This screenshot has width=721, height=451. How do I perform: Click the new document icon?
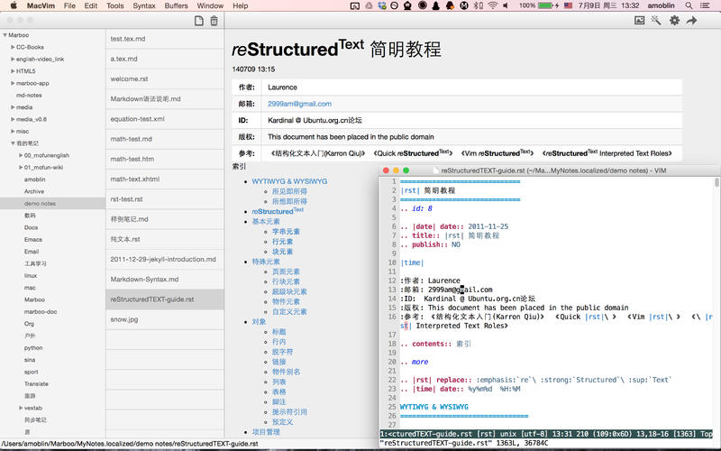[198, 21]
